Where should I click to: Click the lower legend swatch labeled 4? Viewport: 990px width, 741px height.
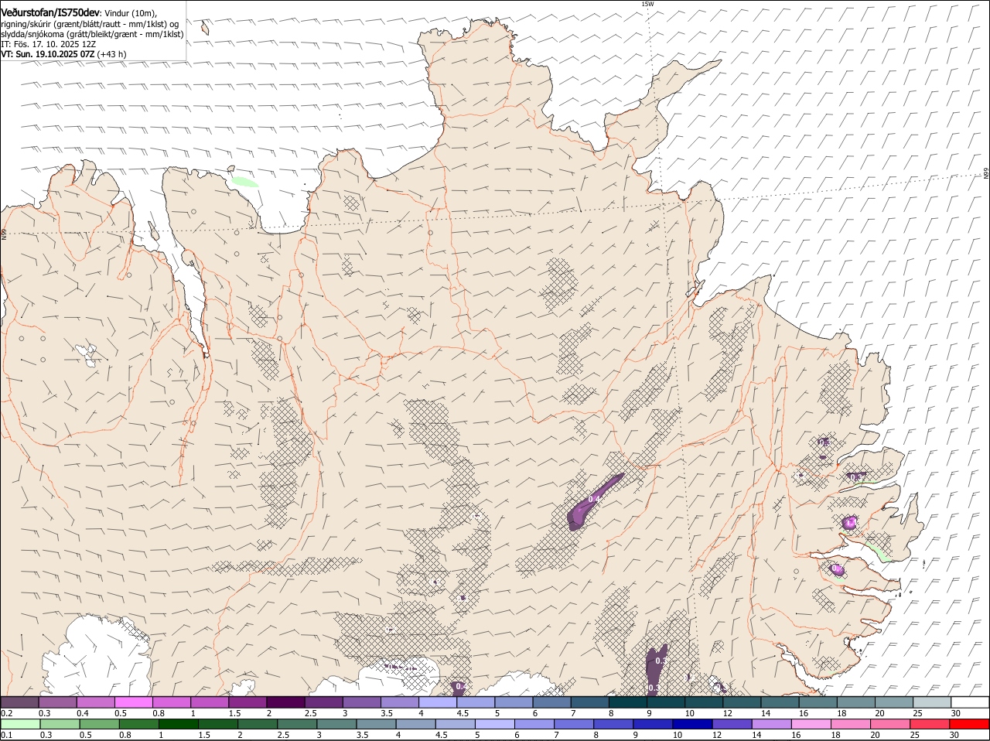[x=415, y=724]
